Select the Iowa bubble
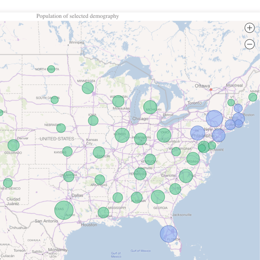Image resolution: width=260 pixels, height=260 pixels. [x=93, y=120]
